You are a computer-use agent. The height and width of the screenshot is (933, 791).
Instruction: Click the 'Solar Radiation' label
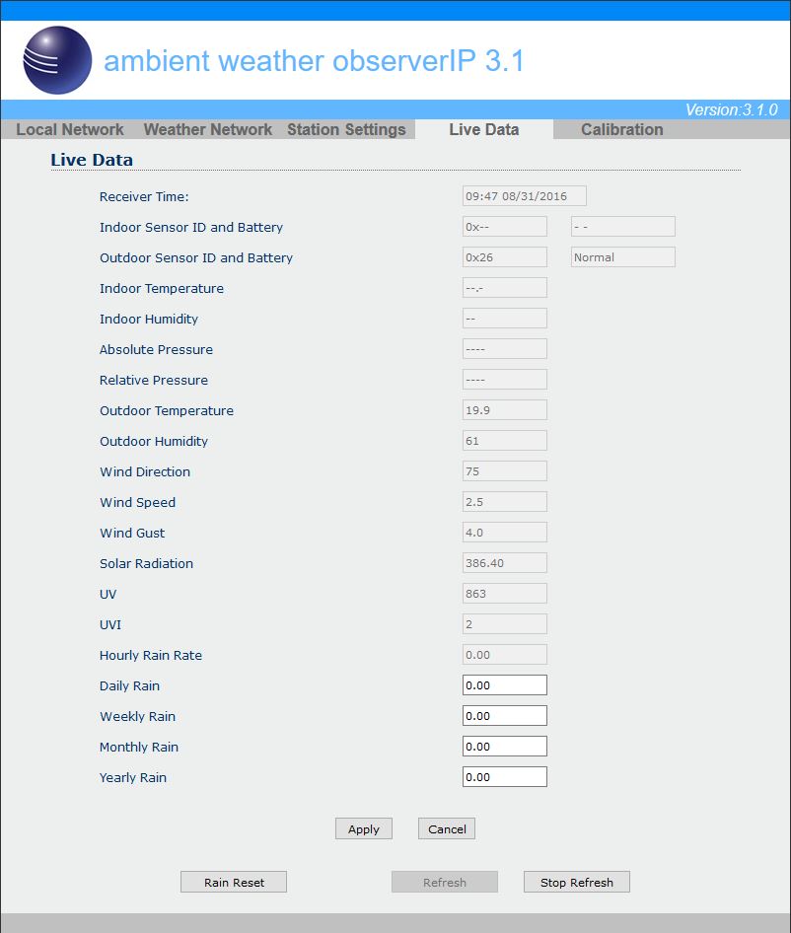pos(146,563)
